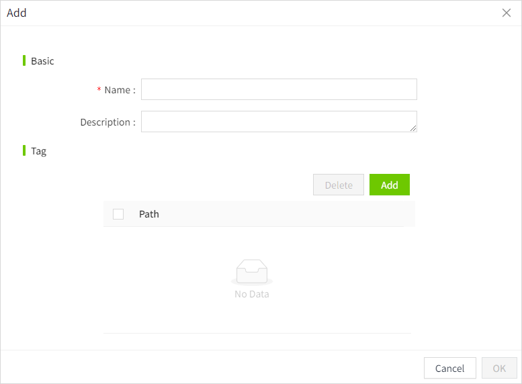Tick the select-all checkbox in the Path header
The width and height of the screenshot is (522, 384).
point(118,214)
